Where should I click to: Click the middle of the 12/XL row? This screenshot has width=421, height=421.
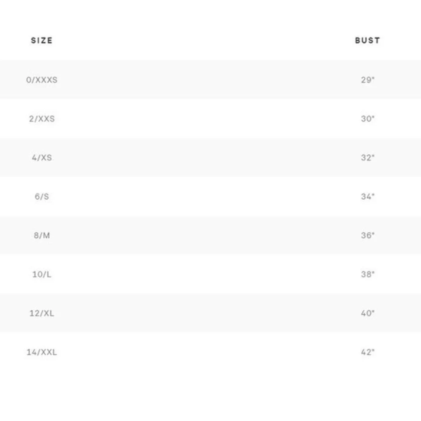210,313
